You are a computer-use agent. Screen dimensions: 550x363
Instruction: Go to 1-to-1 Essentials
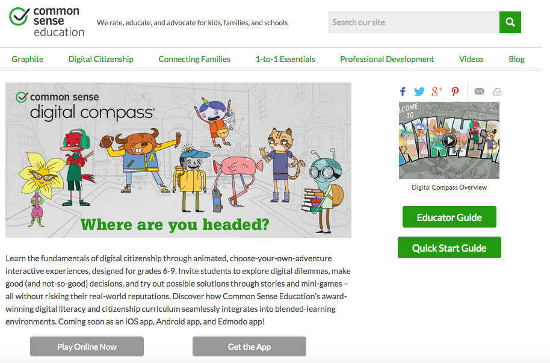283,59
